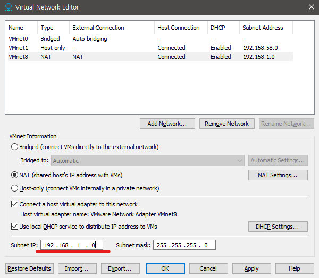Select the Host-only radio button
The height and width of the screenshot is (278, 319).
click(x=14, y=188)
